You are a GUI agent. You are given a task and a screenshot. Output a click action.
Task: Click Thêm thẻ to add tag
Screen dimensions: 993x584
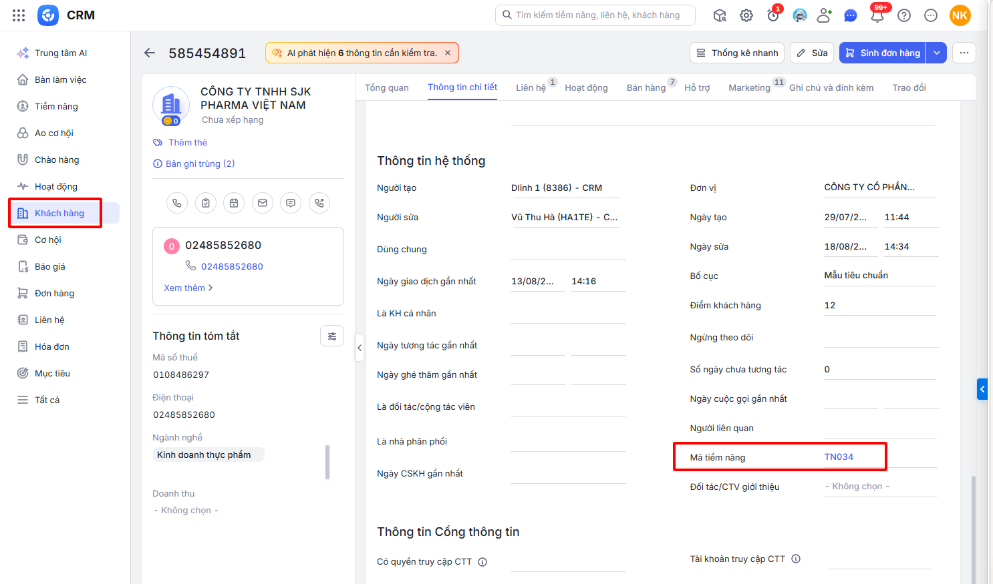(x=180, y=142)
